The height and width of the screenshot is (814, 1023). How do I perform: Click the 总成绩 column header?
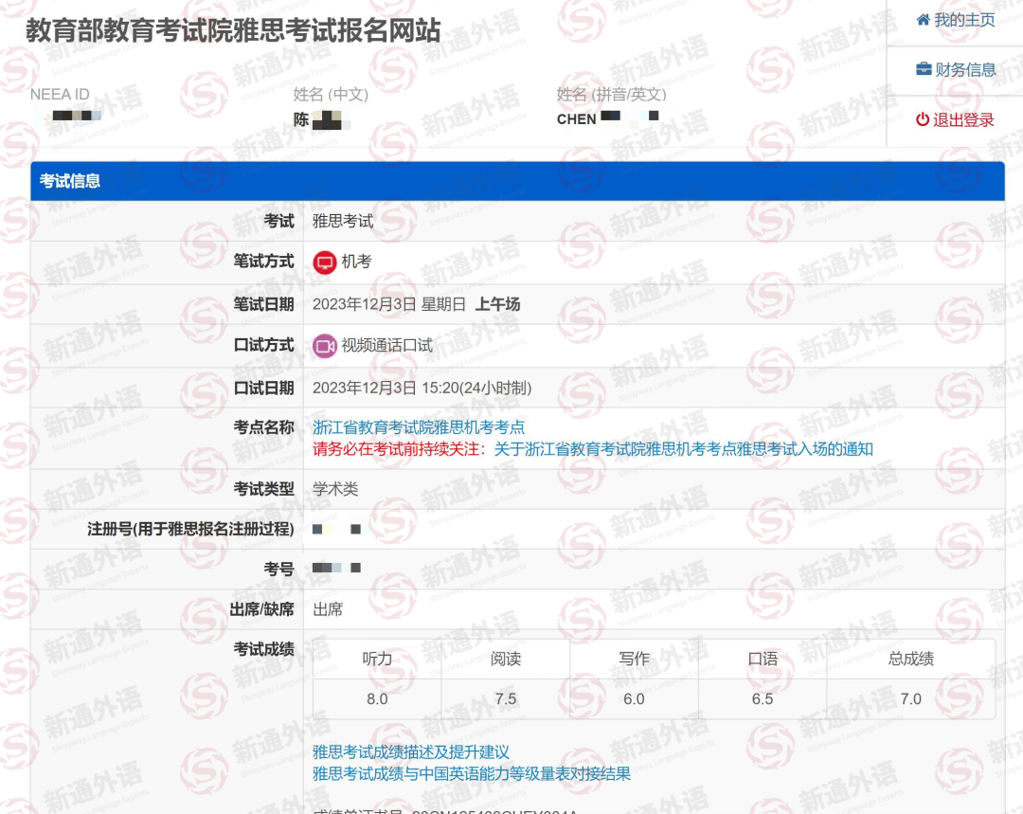coord(911,660)
